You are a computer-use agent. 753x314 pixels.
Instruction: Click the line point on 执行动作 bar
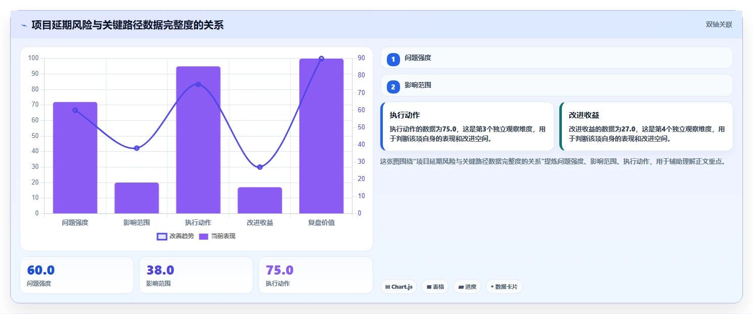click(x=198, y=84)
